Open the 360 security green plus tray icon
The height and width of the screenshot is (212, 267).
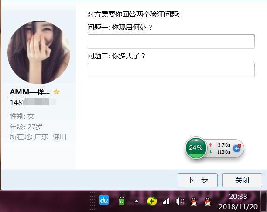(151, 201)
